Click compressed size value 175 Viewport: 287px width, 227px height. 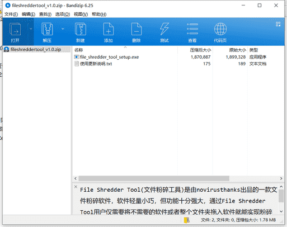pyautogui.click(x=207, y=64)
